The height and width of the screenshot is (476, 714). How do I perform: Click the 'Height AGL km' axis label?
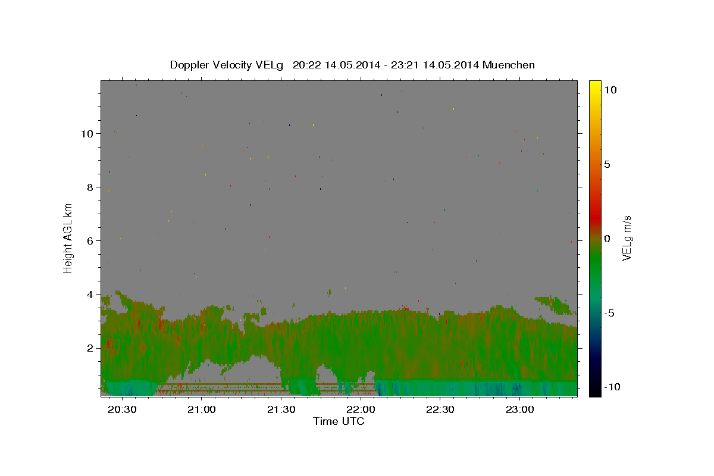click(68, 239)
